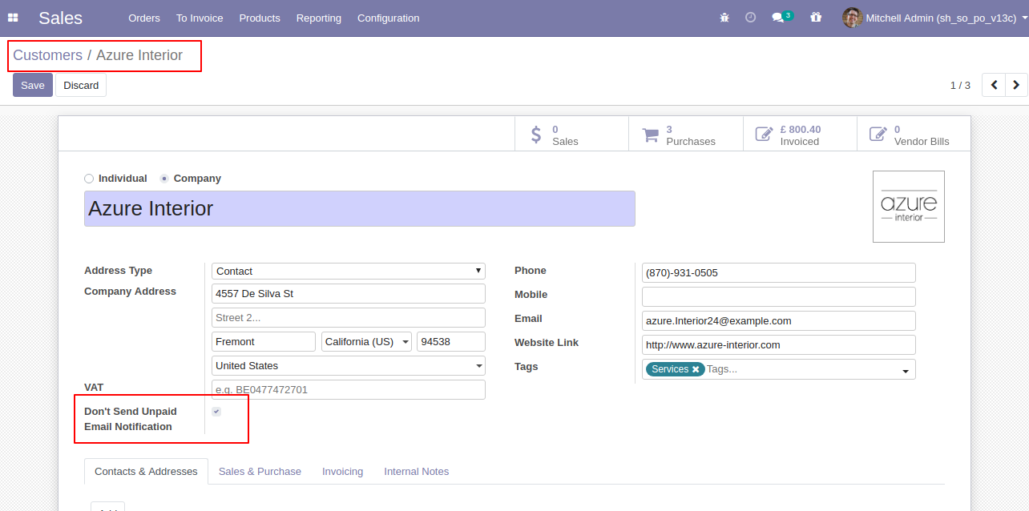The width and height of the screenshot is (1029, 511).
Task: Go to previous record arrow
Action: coord(994,85)
